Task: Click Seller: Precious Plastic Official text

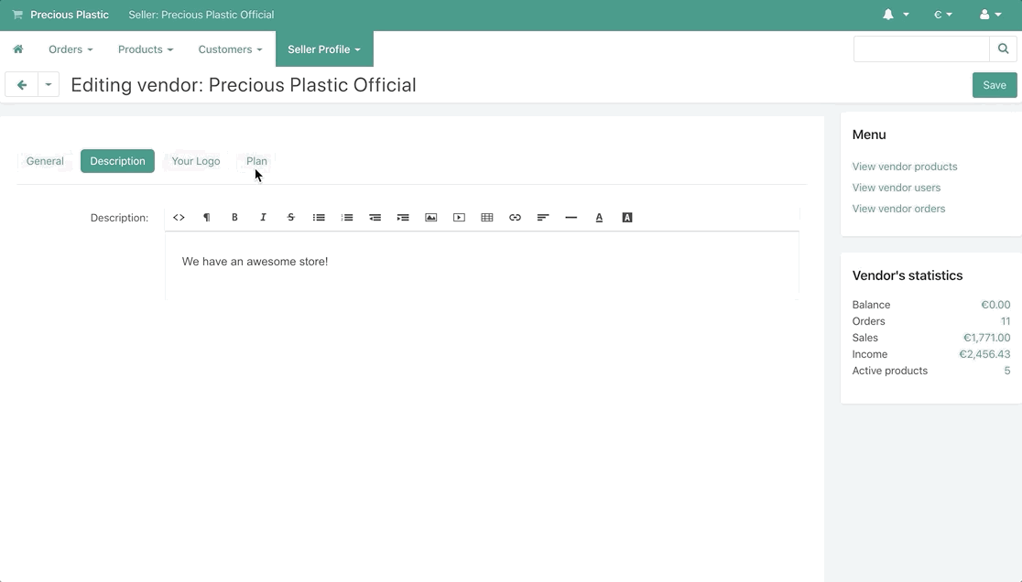Action: click(x=201, y=15)
